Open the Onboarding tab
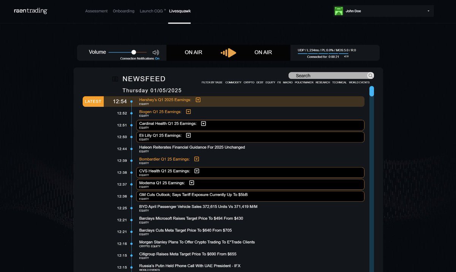 click(x=123, y=11)
